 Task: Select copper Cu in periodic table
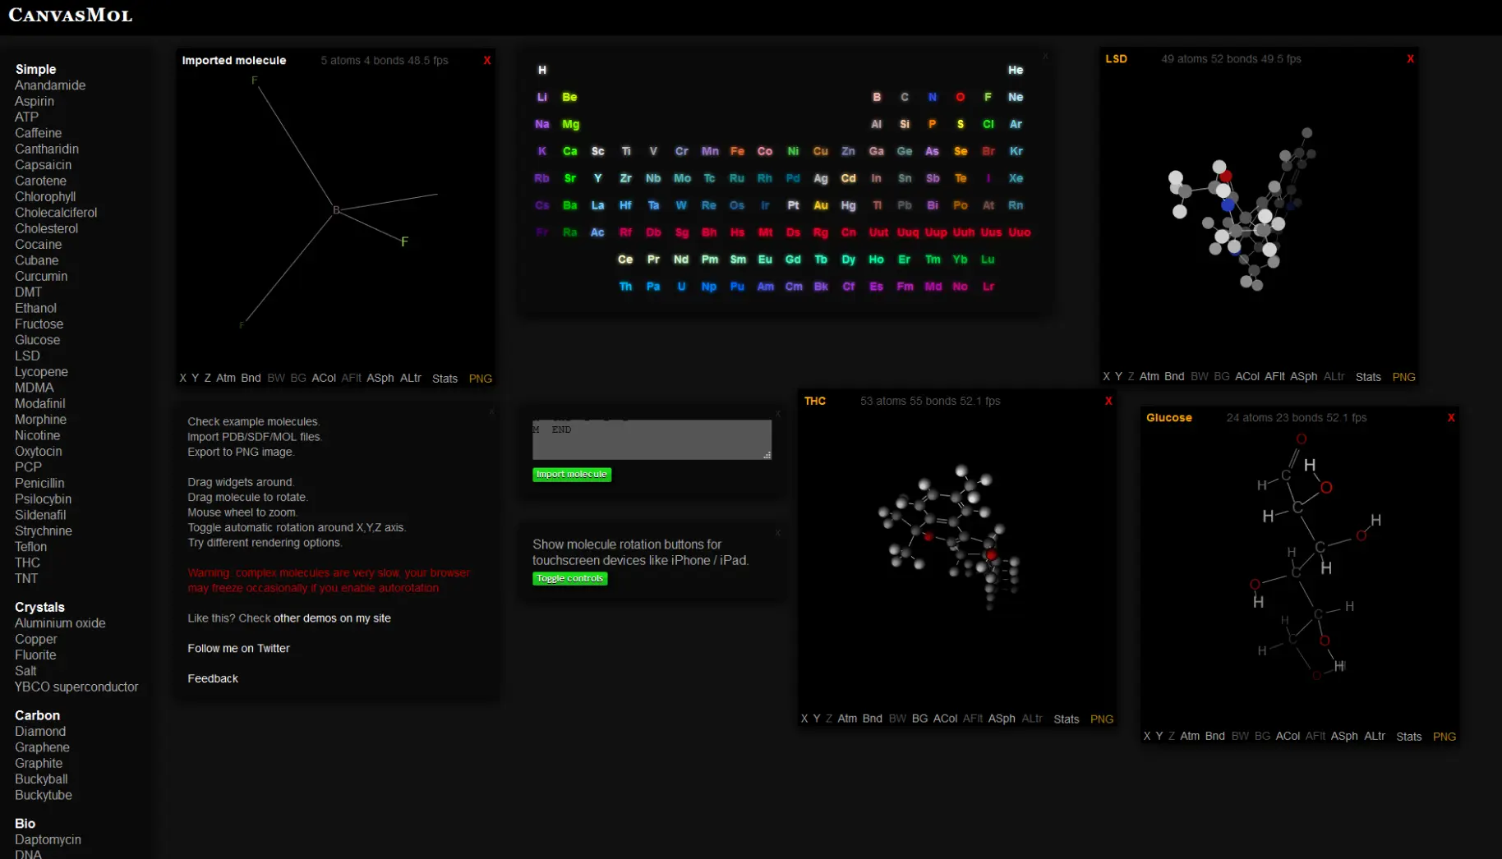coord(821,152)
